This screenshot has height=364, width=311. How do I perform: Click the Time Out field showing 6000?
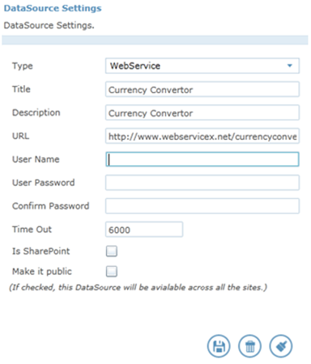point(144,230)
